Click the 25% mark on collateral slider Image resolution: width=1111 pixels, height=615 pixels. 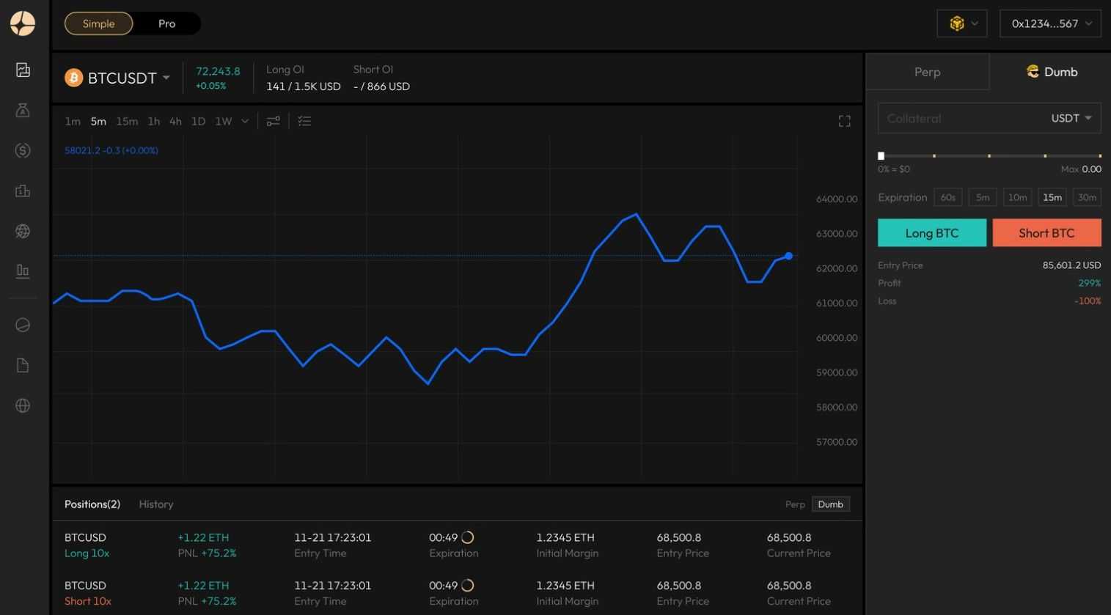[934, 155]
